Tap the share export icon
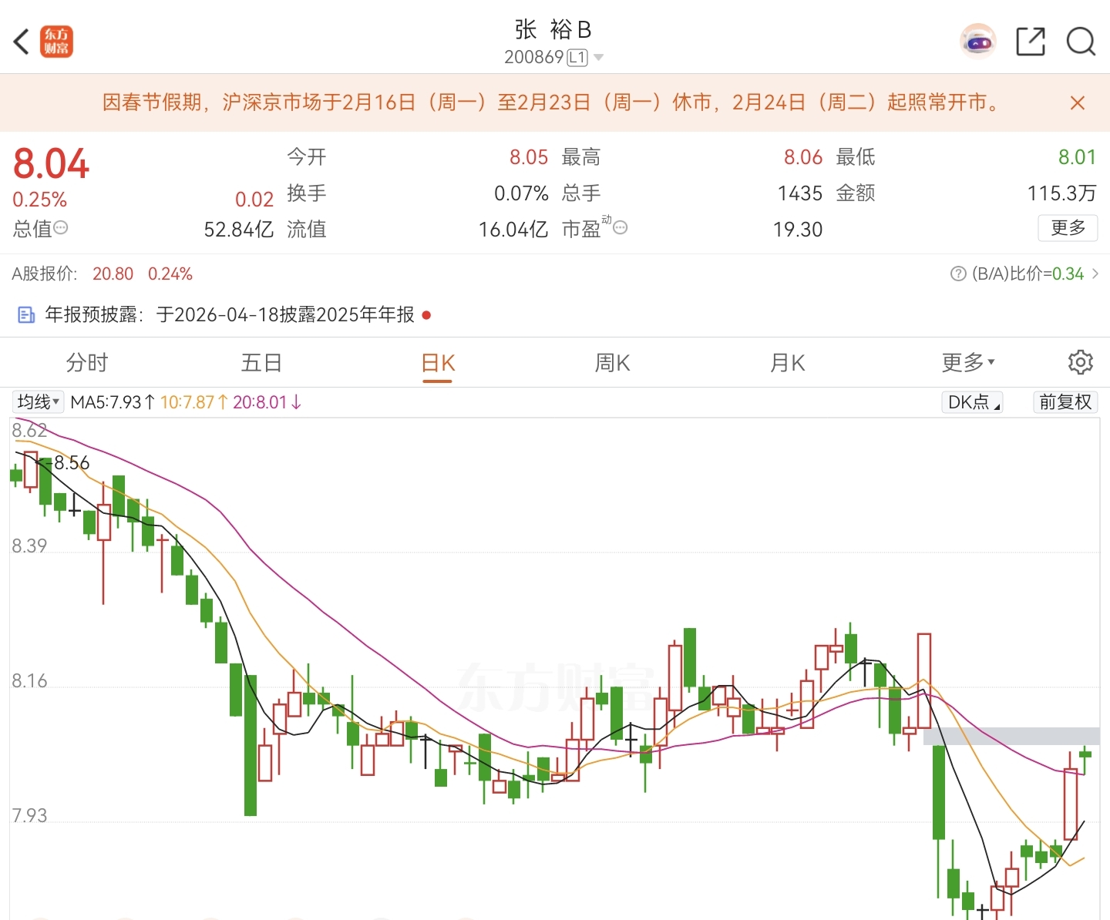This screenshot has width=1110, height=920. point(1030,42)
